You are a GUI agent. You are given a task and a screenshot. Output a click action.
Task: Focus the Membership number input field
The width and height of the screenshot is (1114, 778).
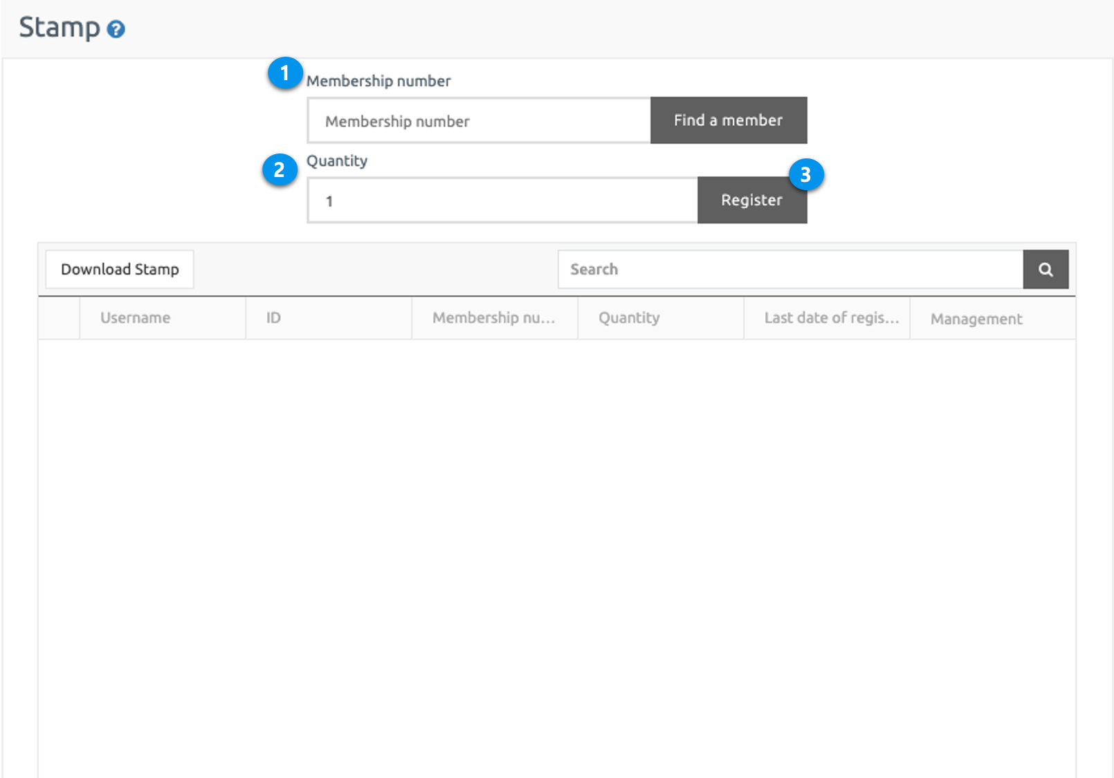[479, 121]
